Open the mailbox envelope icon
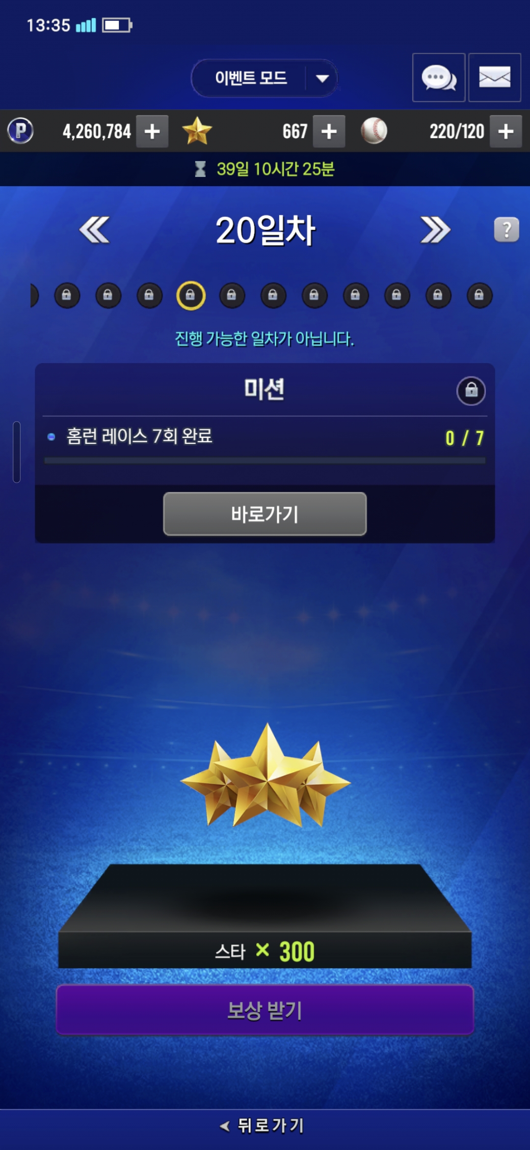 (x=495, y=78)
